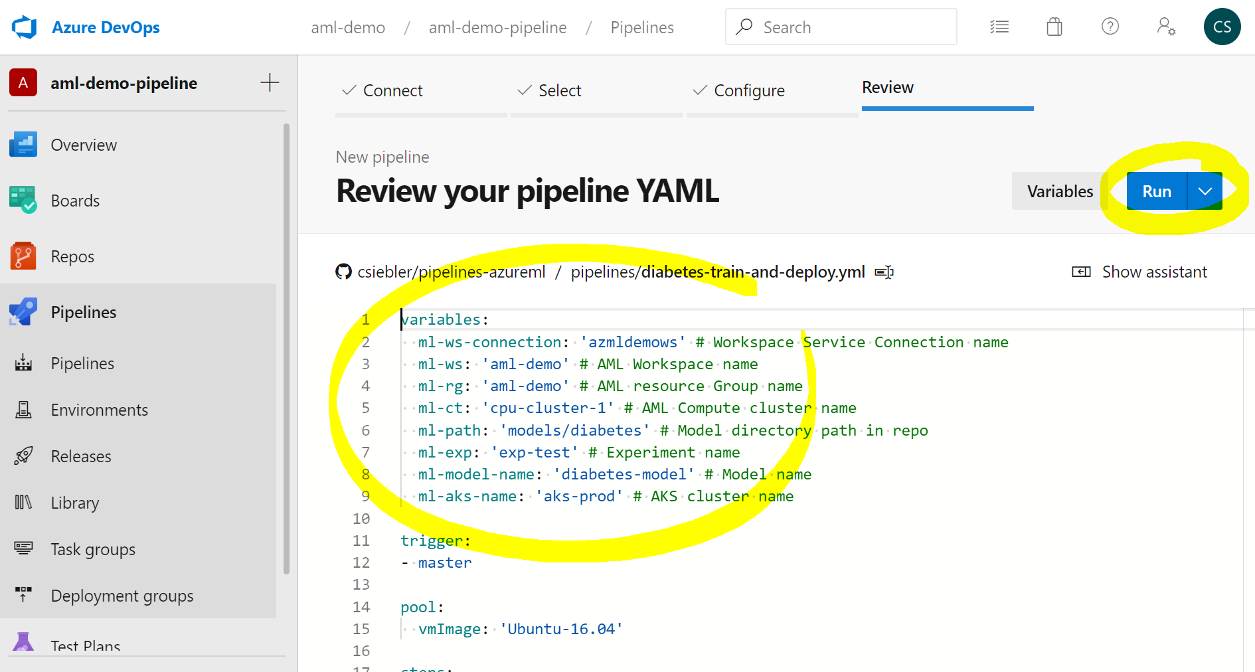Click the Task groups icon
The width and height of the screenshot is (1255, 672).
click(23, 548)
